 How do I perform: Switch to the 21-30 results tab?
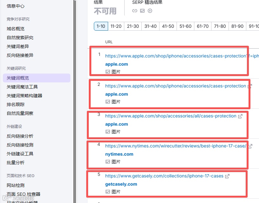click(133, 26)
